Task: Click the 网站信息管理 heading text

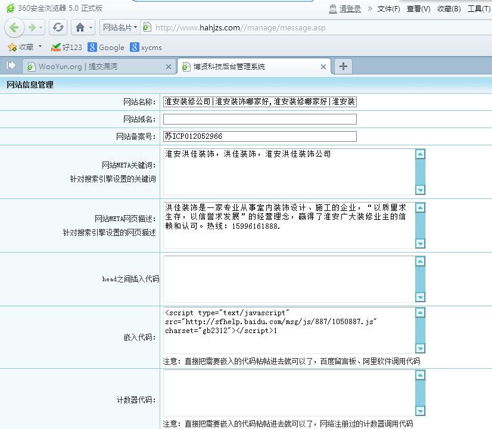Action: [x=30, y=85]
